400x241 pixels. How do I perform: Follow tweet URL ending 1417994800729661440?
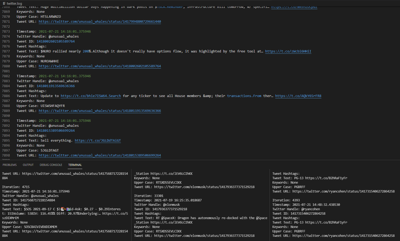100,22
